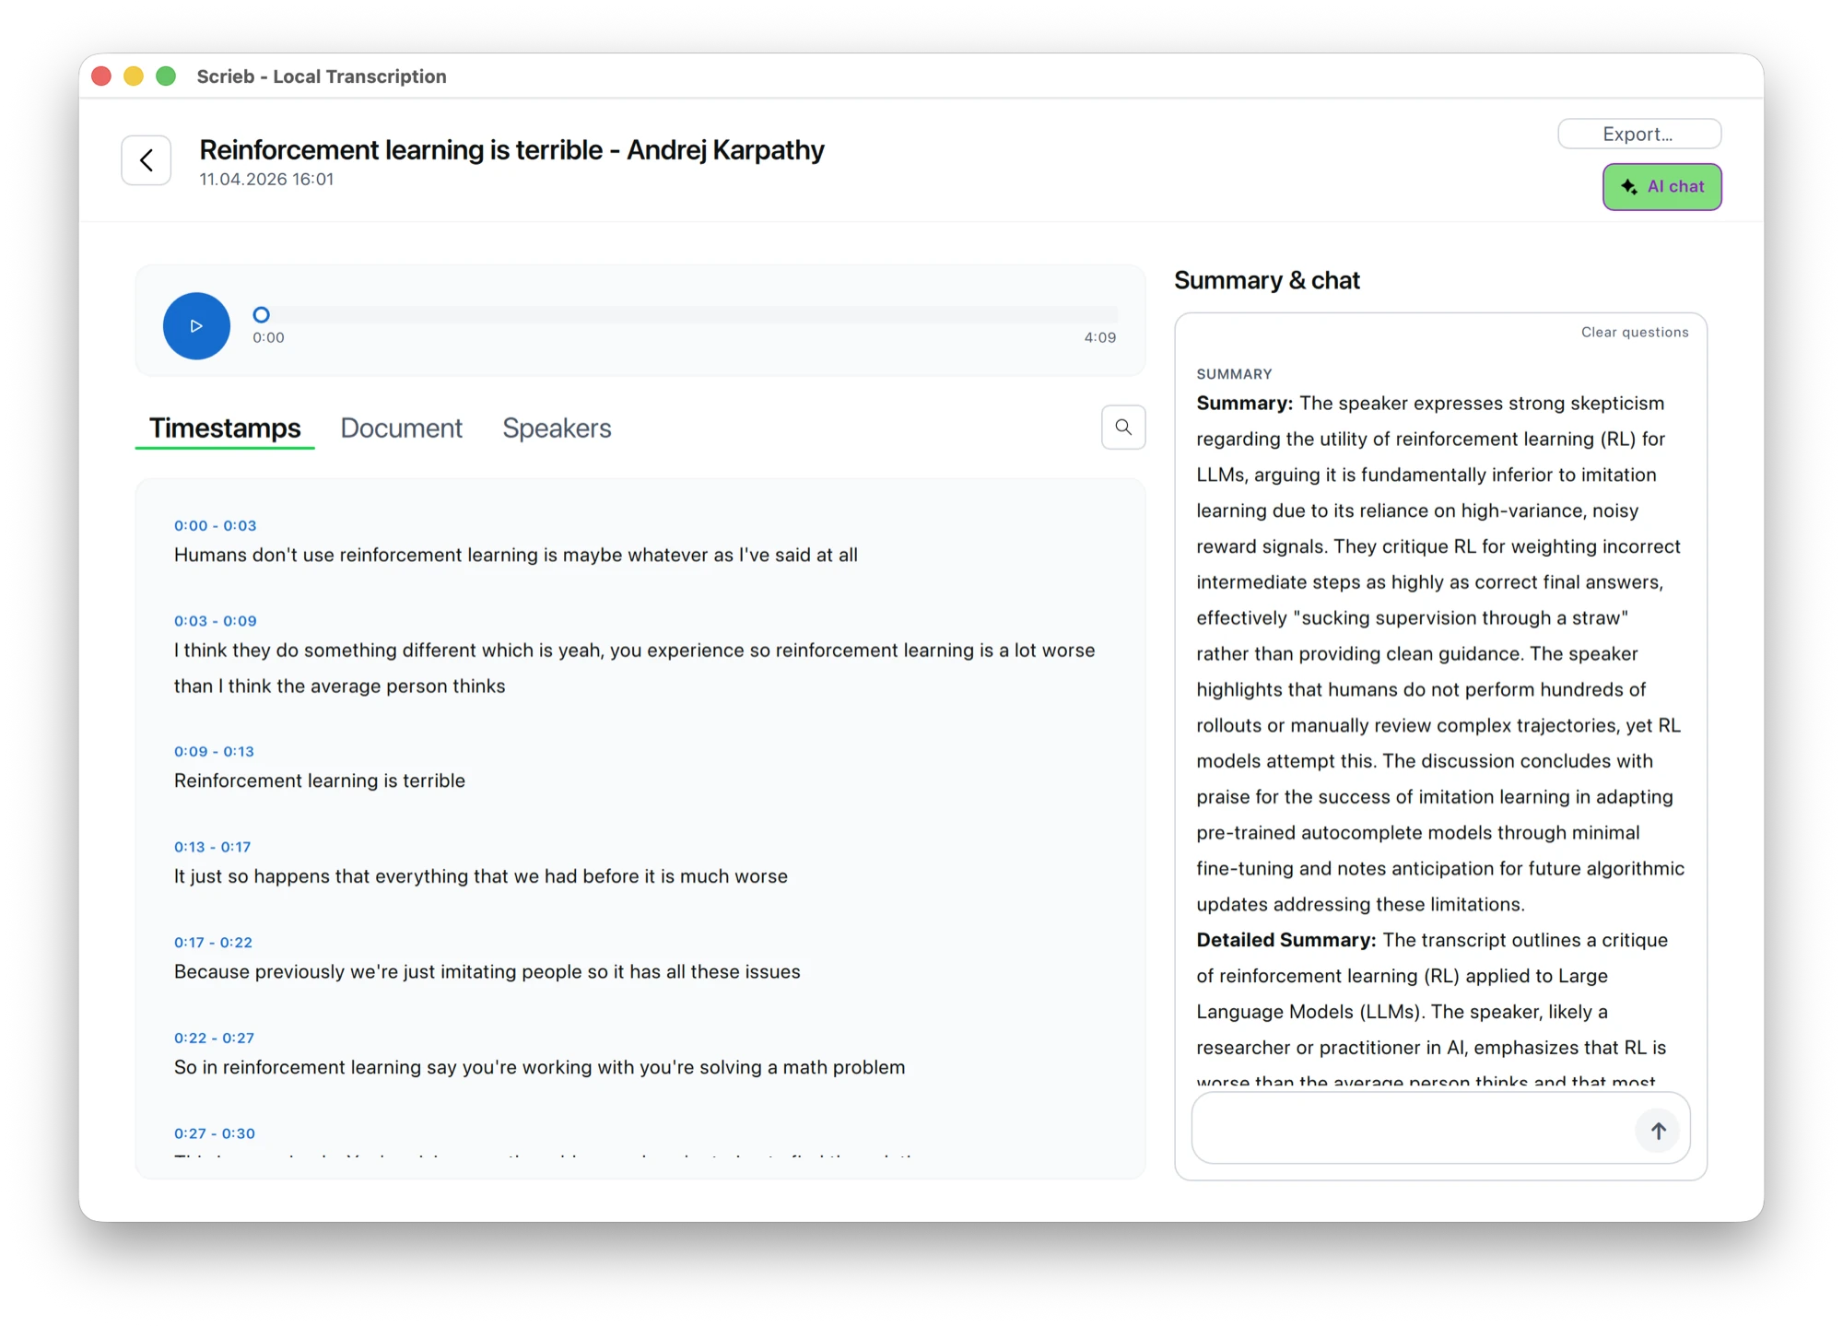The height and width of the screenshot is (1326, 1843).
Task: Go back using the left chevron button
Action: coord(147,160)
